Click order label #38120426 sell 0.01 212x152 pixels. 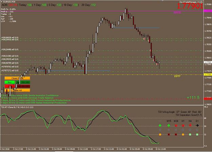pos(10,40)
